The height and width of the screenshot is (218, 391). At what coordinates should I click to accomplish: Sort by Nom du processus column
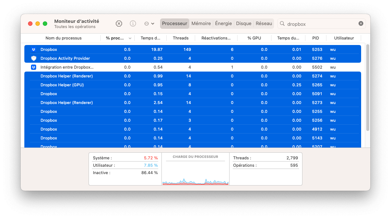click(63, 38)
